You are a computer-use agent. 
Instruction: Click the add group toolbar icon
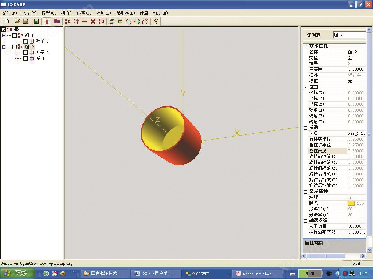point(68,21)
